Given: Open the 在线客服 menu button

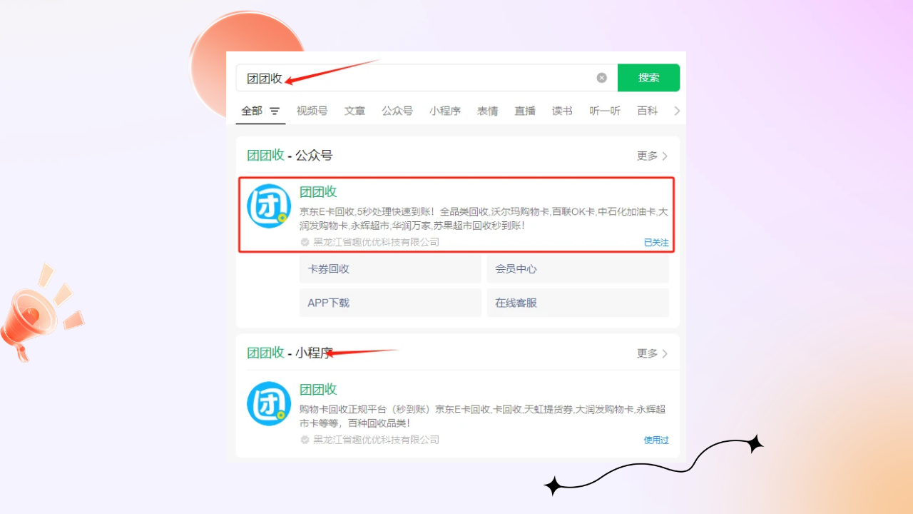Looking at the screenshot, I should click(x=578, y=303).
